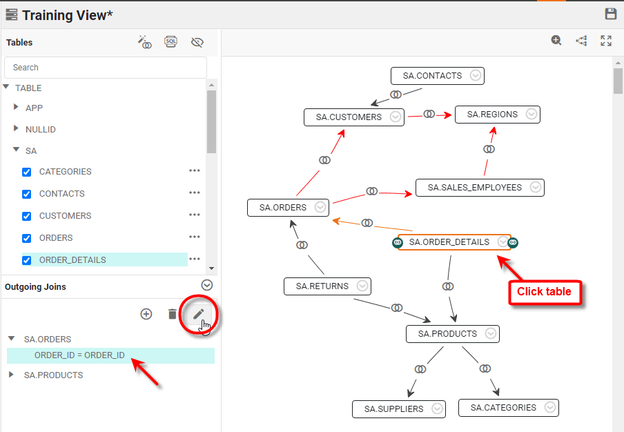Open the SA.CUSTOMERS node dropdown
624x432 pixels.
coord(395,117)
